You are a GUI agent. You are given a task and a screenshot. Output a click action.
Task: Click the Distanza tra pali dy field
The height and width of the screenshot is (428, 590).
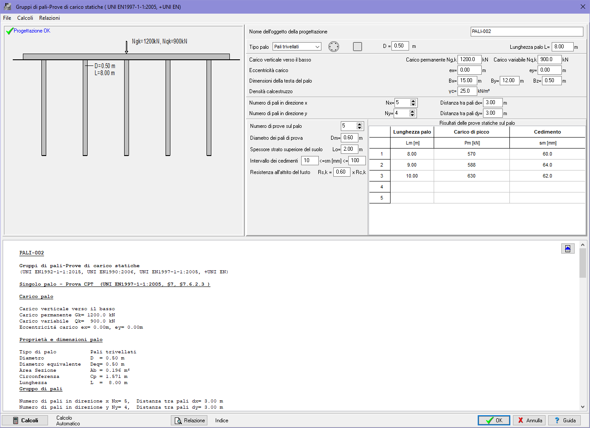pos(493,113)
